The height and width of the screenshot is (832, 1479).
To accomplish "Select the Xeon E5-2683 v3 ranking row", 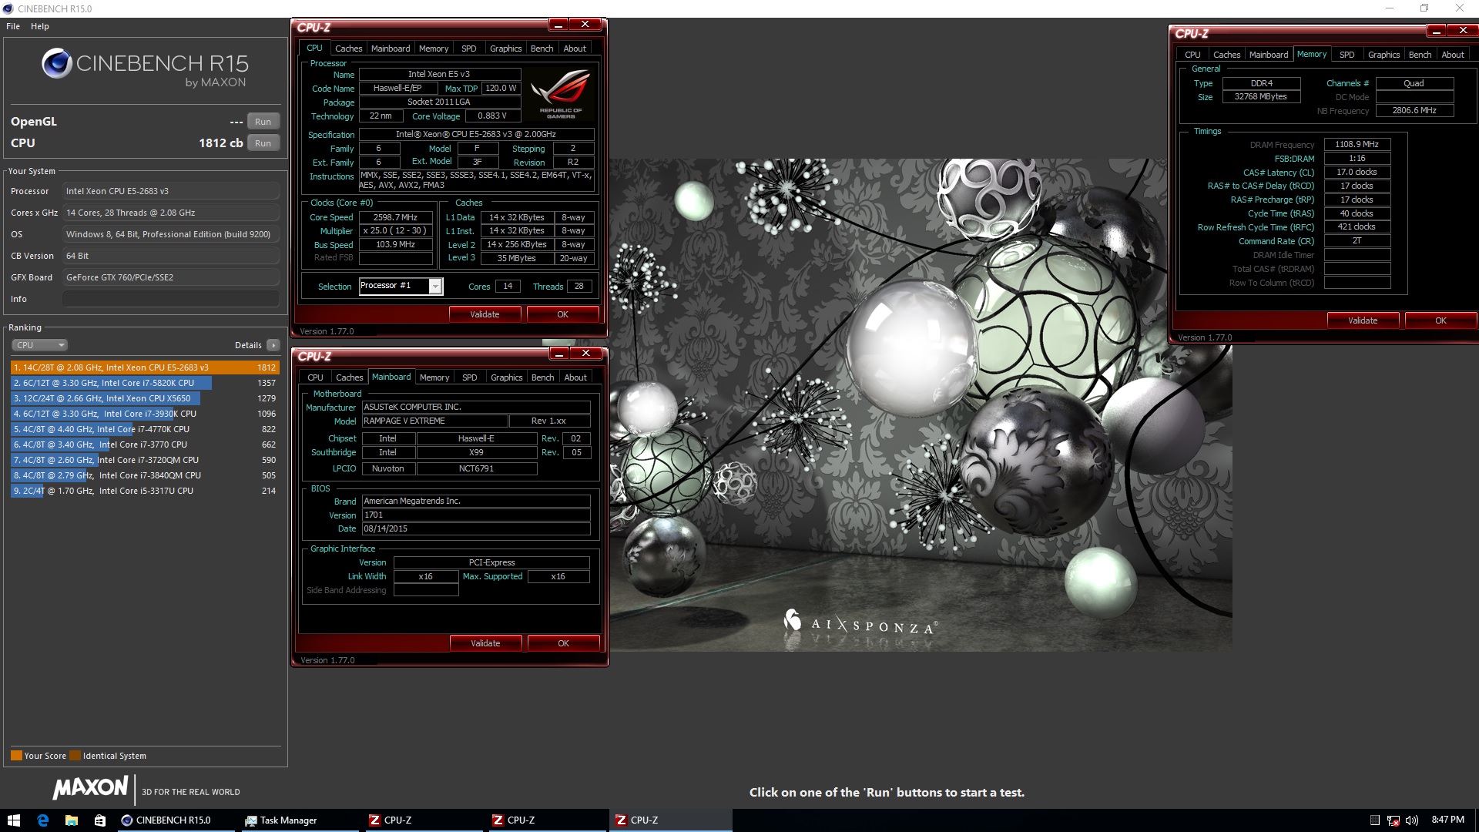I will [x=145, y=367].
